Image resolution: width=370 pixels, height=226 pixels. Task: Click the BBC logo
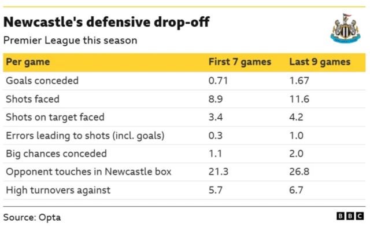[x=350, y=216]
